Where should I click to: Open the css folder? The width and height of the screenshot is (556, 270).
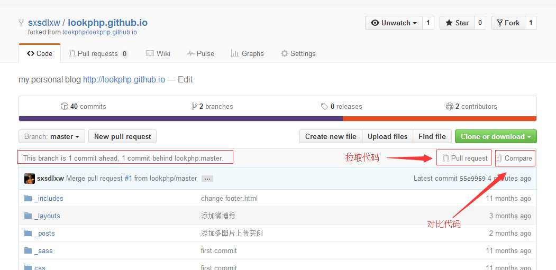click(40, 267)
